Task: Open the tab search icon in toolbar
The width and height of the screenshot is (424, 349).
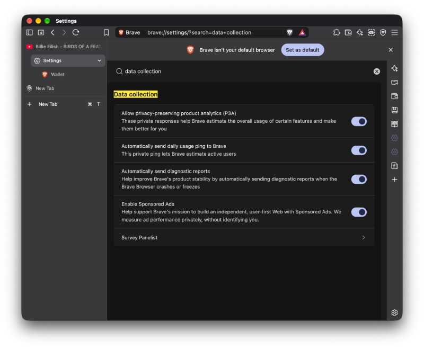Action: click(x=41, y=32)
